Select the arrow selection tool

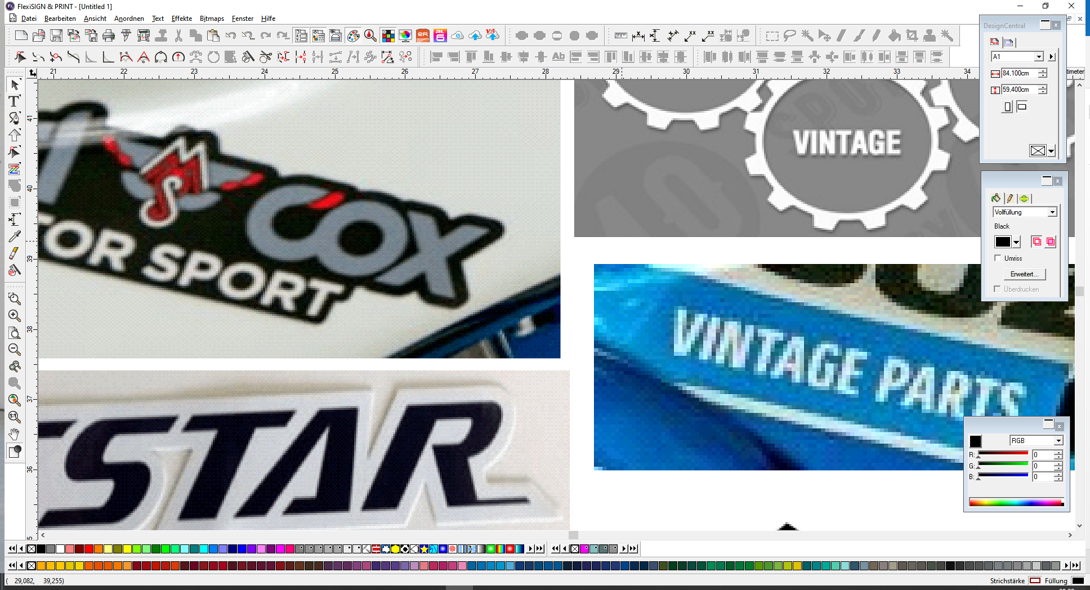(x=14, y=84)
